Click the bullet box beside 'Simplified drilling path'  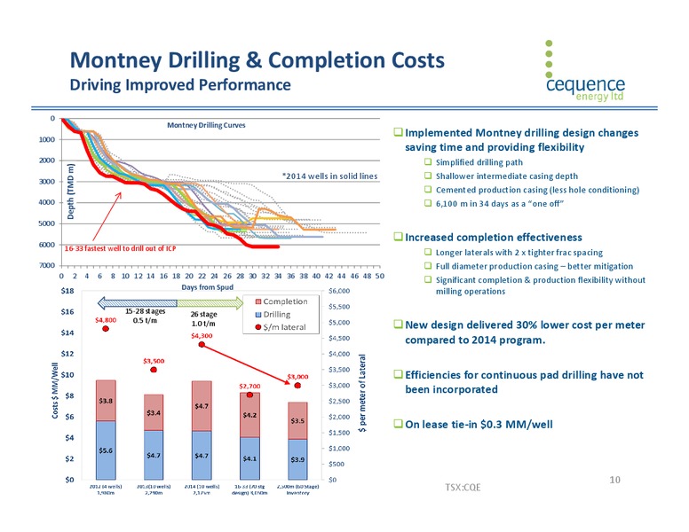tap(428, 161)
